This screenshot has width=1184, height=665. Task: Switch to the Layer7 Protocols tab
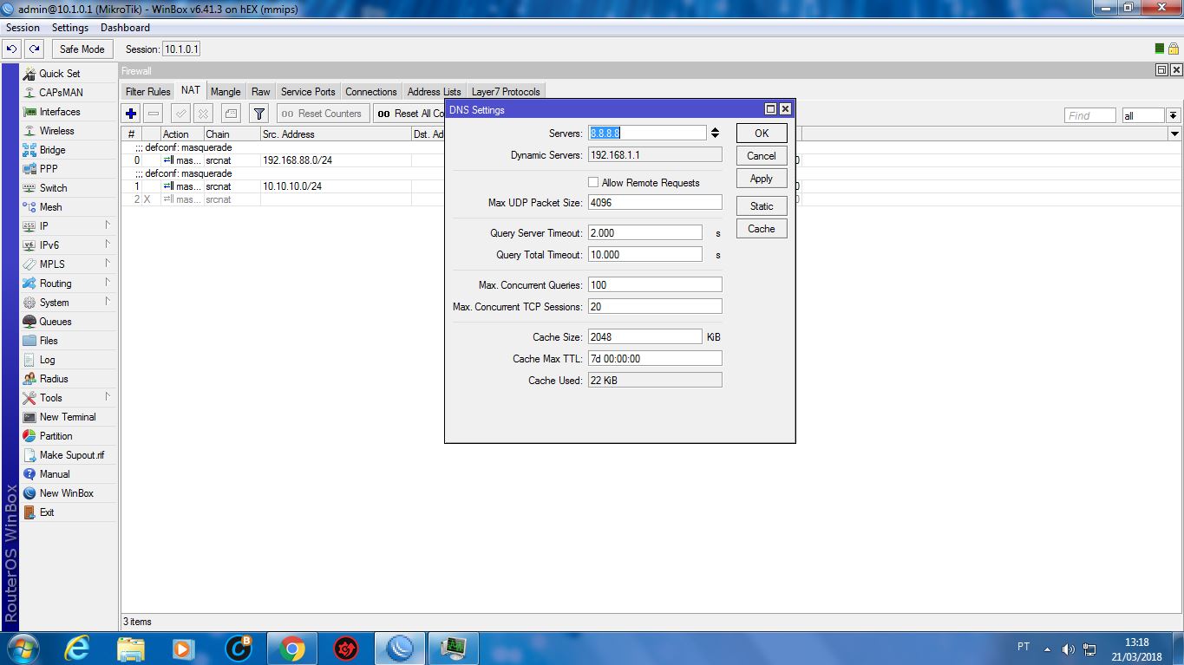click(506, 92)
